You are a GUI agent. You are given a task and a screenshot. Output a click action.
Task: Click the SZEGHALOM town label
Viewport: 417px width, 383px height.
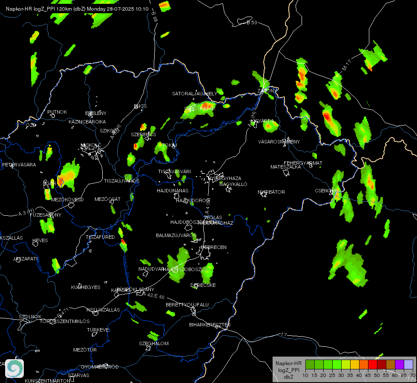(154, 343)
